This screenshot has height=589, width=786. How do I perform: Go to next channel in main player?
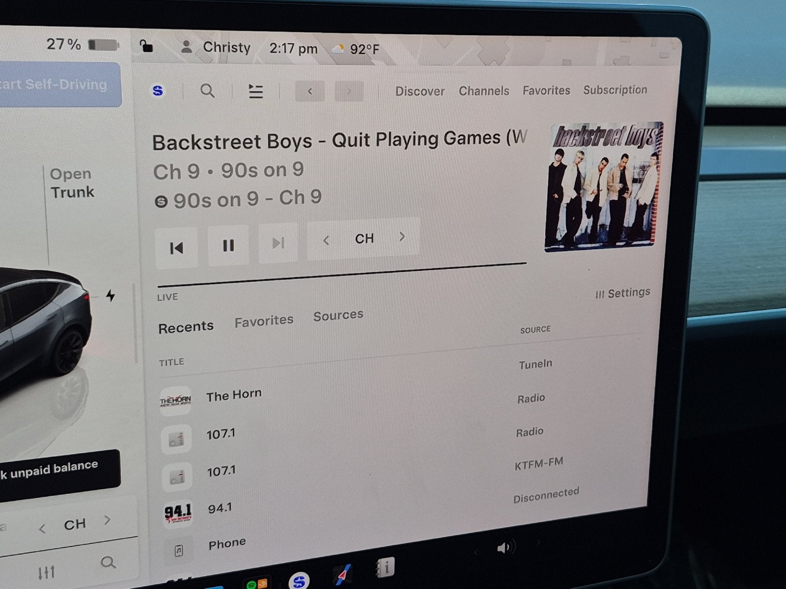tap(402, 237)
